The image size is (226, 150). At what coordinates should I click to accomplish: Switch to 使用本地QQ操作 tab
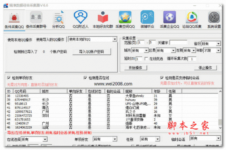point(20,40)
